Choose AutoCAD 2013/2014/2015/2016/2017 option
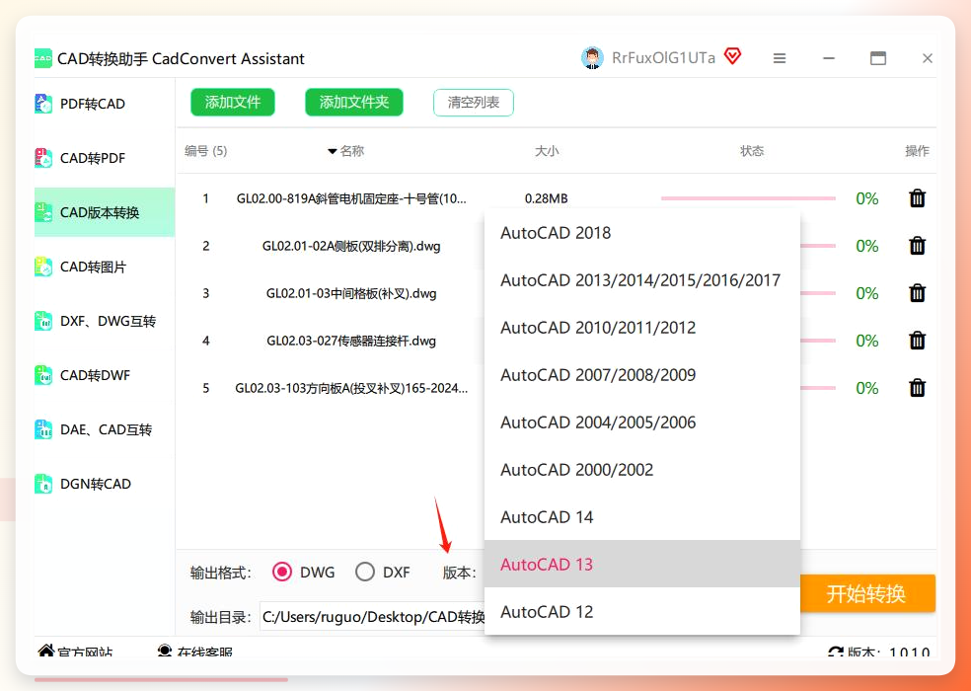Image resolution: width=971 pixels, height=691 pixels. [x=642, y=280]
